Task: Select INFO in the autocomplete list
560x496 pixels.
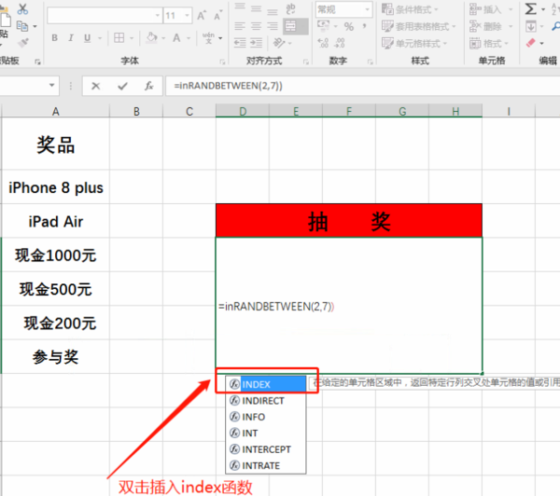Action: [x=266, y=417]
